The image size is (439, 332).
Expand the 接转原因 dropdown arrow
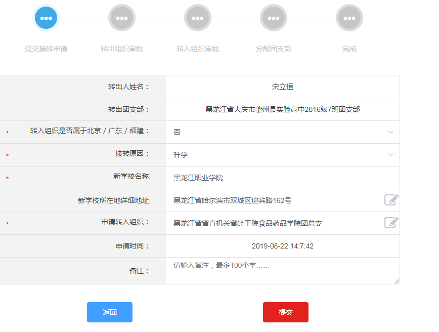point(390,155)
